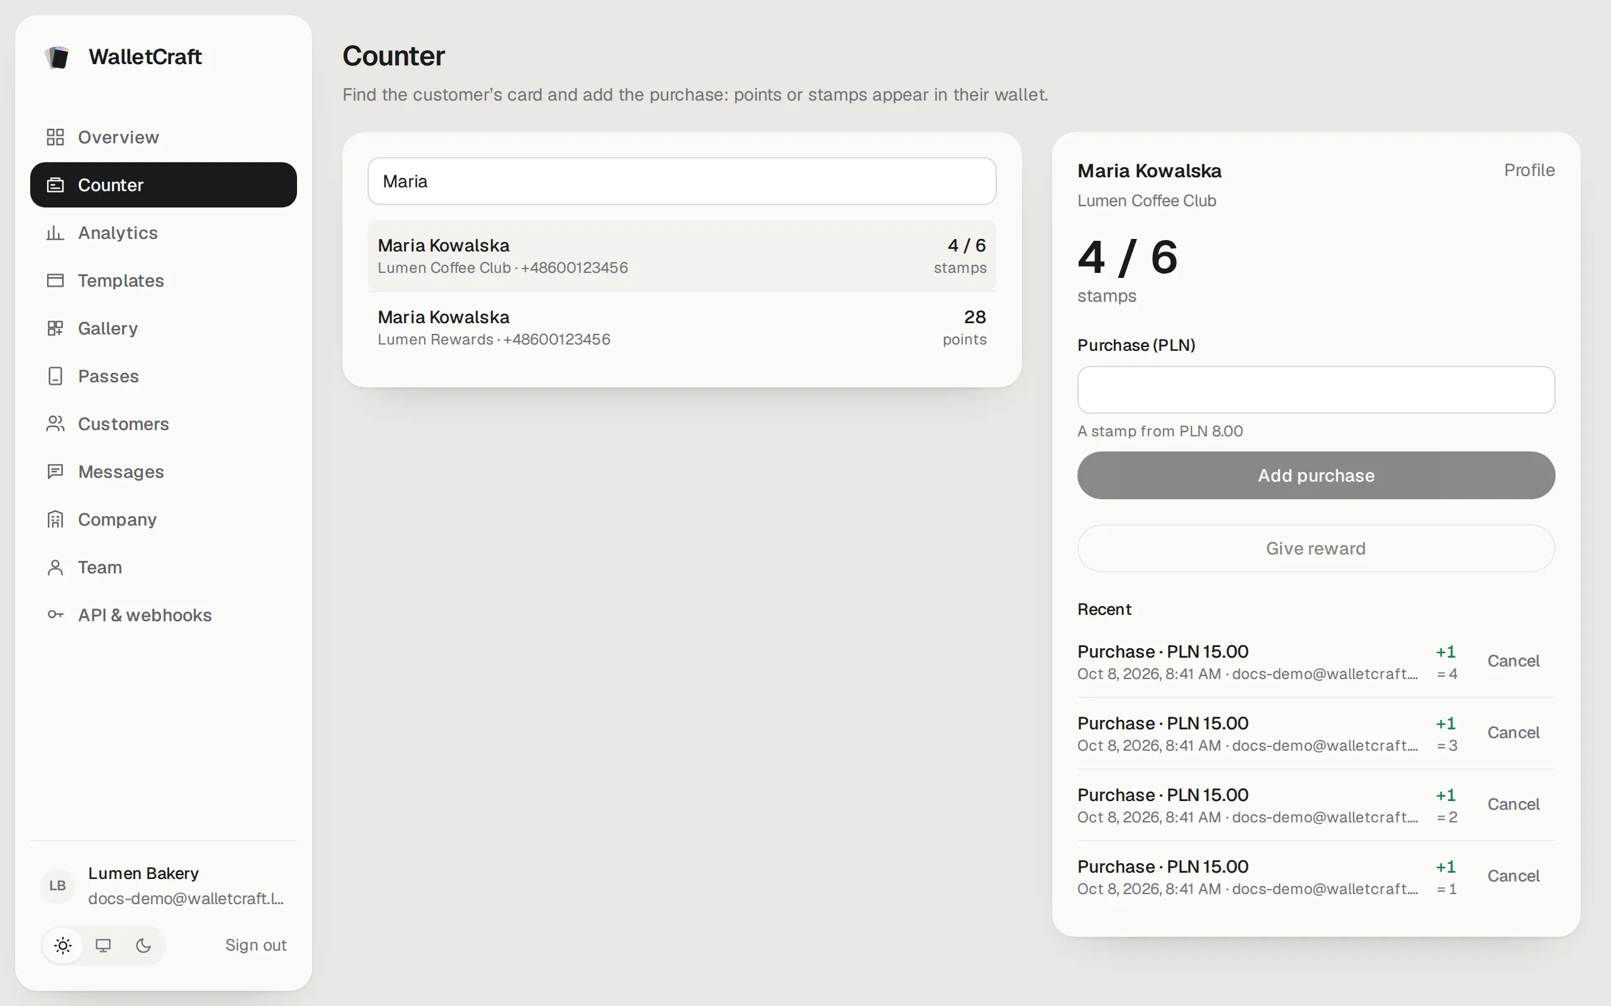
Task: Select Maria Kowalska Lumen Rewards result
Action: (682, 328)
